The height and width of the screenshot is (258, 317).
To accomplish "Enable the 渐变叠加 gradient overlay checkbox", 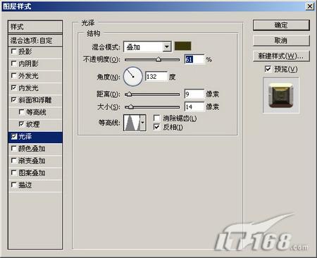I will (x=13, y=161).
